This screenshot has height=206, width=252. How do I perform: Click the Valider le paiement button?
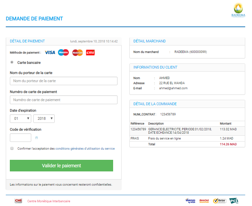point(61,166)
